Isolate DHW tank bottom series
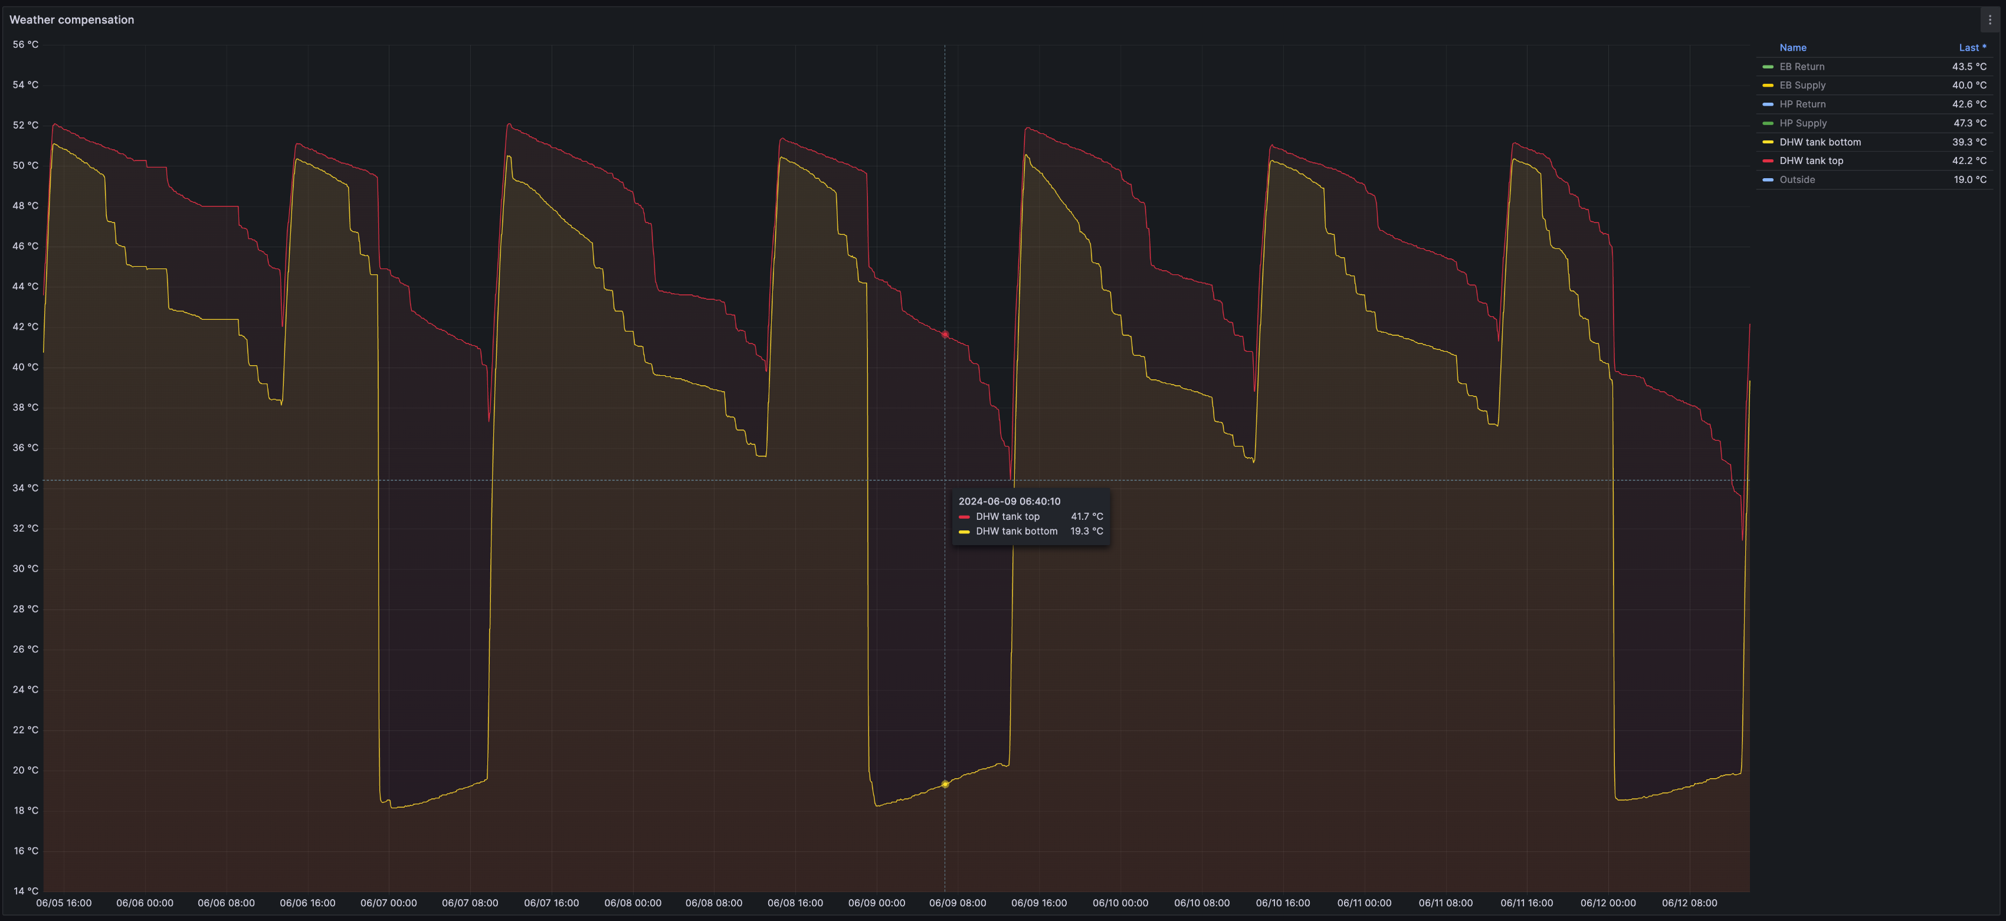The width and height of the screenshot is (2006, 921). pos(1820,142)
